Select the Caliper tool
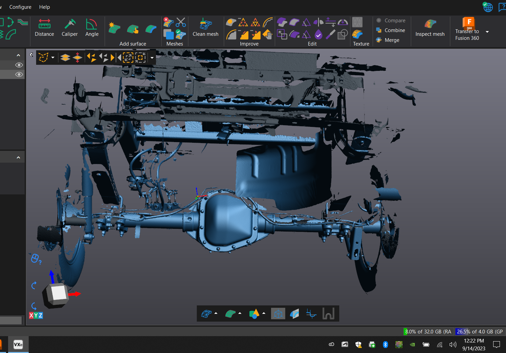The width and height of the screenshot is (506, 353). tap(70, 29)
